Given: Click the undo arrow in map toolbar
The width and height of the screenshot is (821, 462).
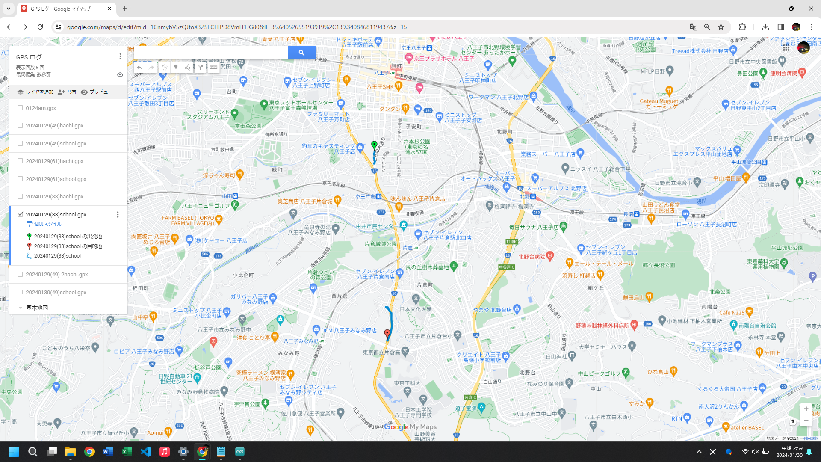Looking at the screenshot, I should click(139, 68).
